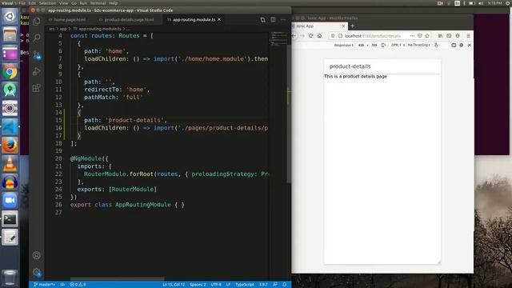The width and height of the screenshot is (512, 288).
Task: Click the app breadcrumb segment
Action: pyautogui.click(x=63, y=29)
